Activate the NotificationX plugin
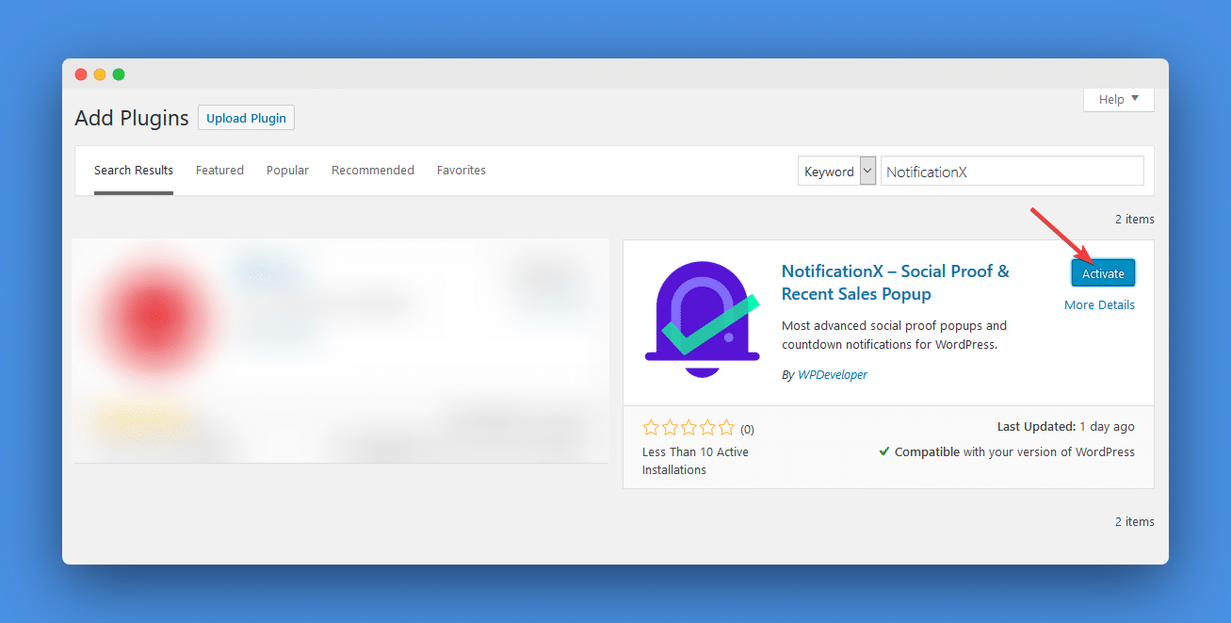The height and width of the screenshot is (623, 1231). tap(1103, 273)
